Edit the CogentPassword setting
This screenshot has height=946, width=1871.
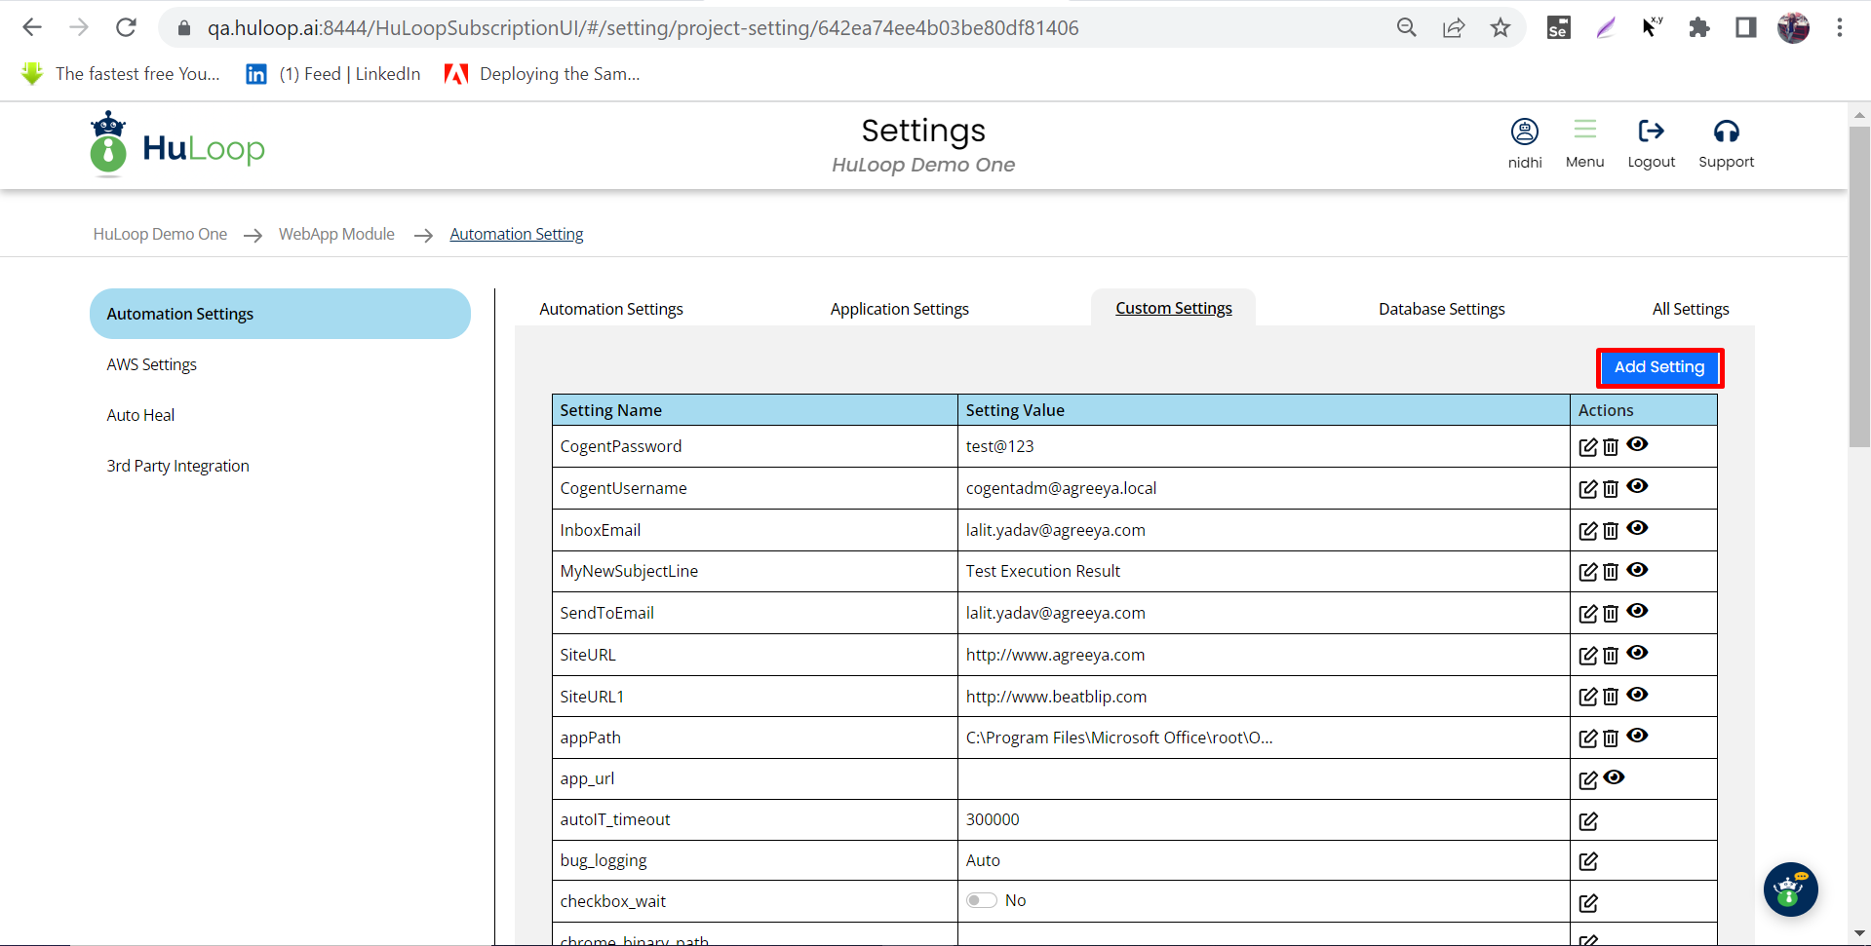1587,447
